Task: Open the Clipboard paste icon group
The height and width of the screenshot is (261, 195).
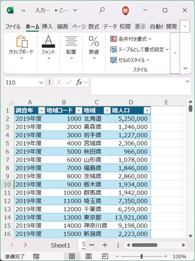Action: pyautogui.click(x=21, y=47)
